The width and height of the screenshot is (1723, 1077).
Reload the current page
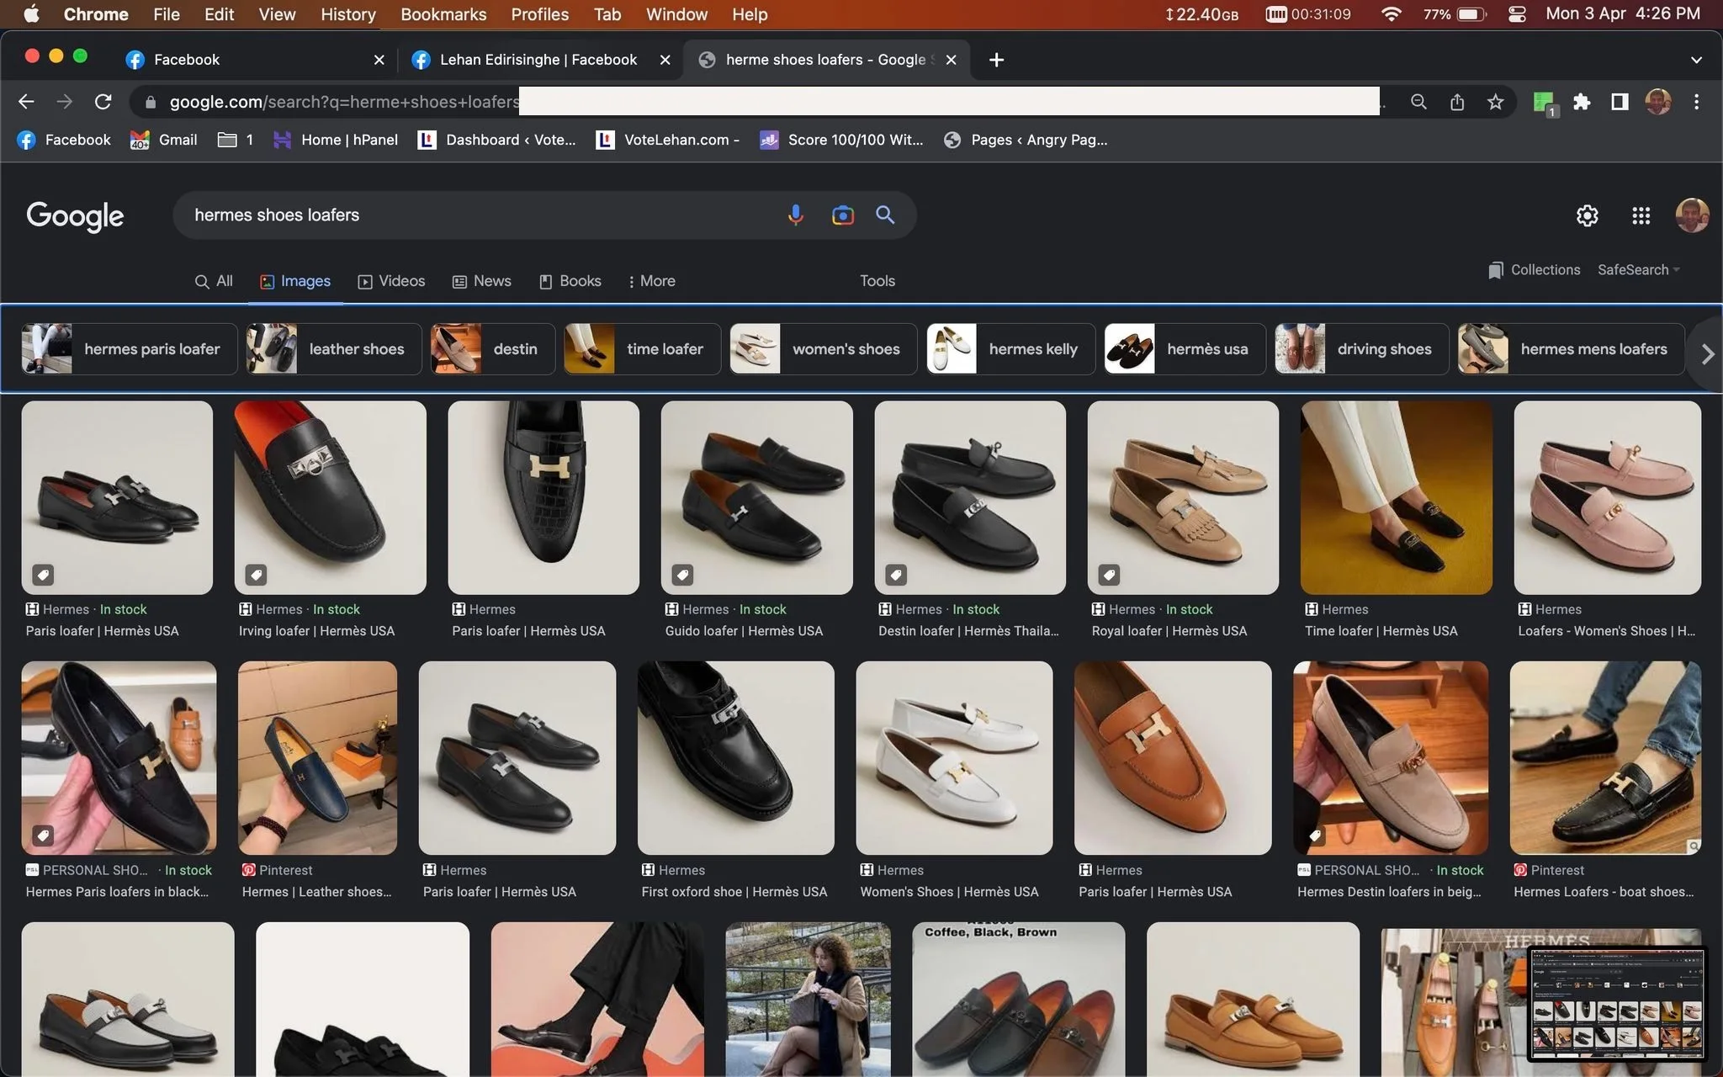pyautogui.click(x=103, y=102)
